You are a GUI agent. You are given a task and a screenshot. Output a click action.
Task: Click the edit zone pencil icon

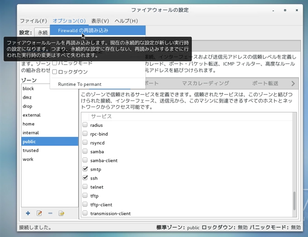(39, 213)
